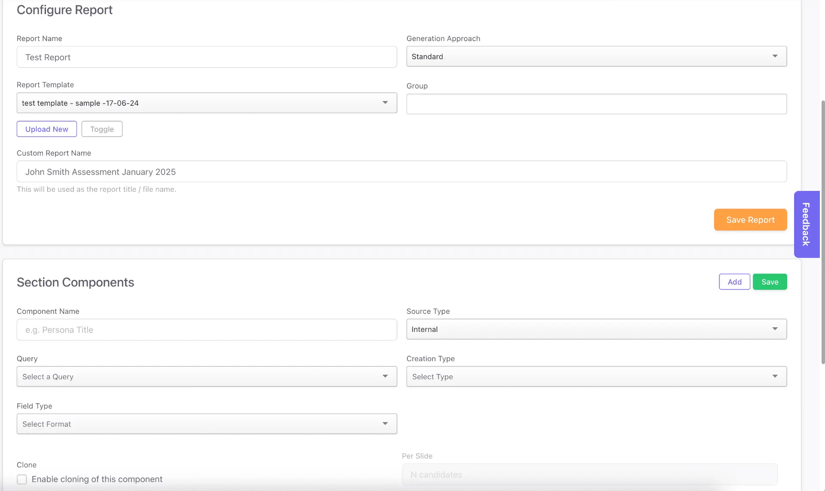Open the Generation Approach dropdown
The image size is (825, 491).
(596, 56)
